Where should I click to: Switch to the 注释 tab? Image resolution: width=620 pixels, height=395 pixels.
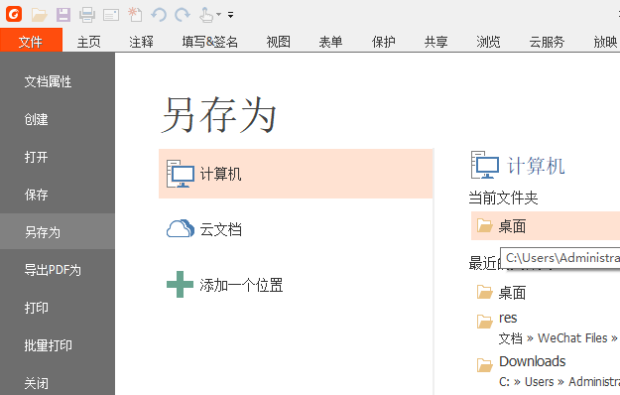click(141, 42)
